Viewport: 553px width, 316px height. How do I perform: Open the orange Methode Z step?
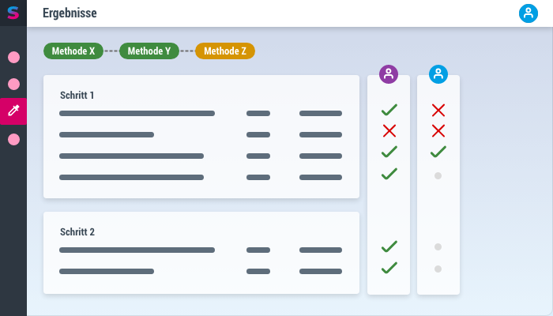pyautogui.click(x=225, y=51)
